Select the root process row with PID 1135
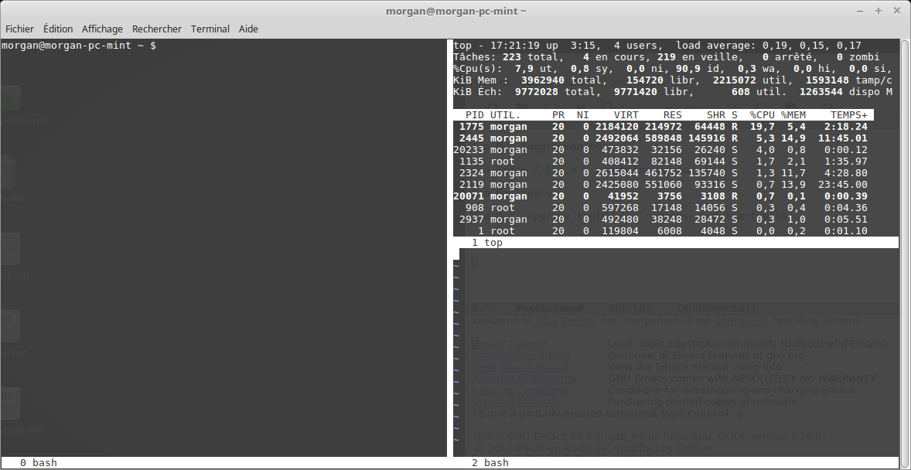Viewport: 911px width, 470px height. click(x=662, y=162)
